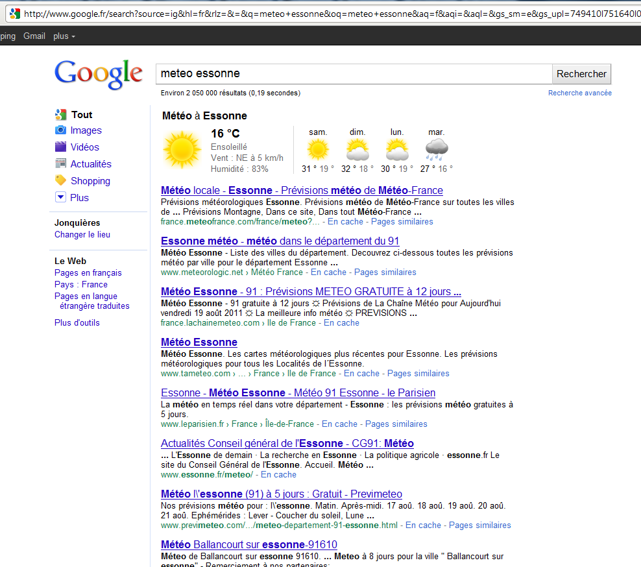Click Changer le lieu link
641x567 pixels.
point(82,235)
